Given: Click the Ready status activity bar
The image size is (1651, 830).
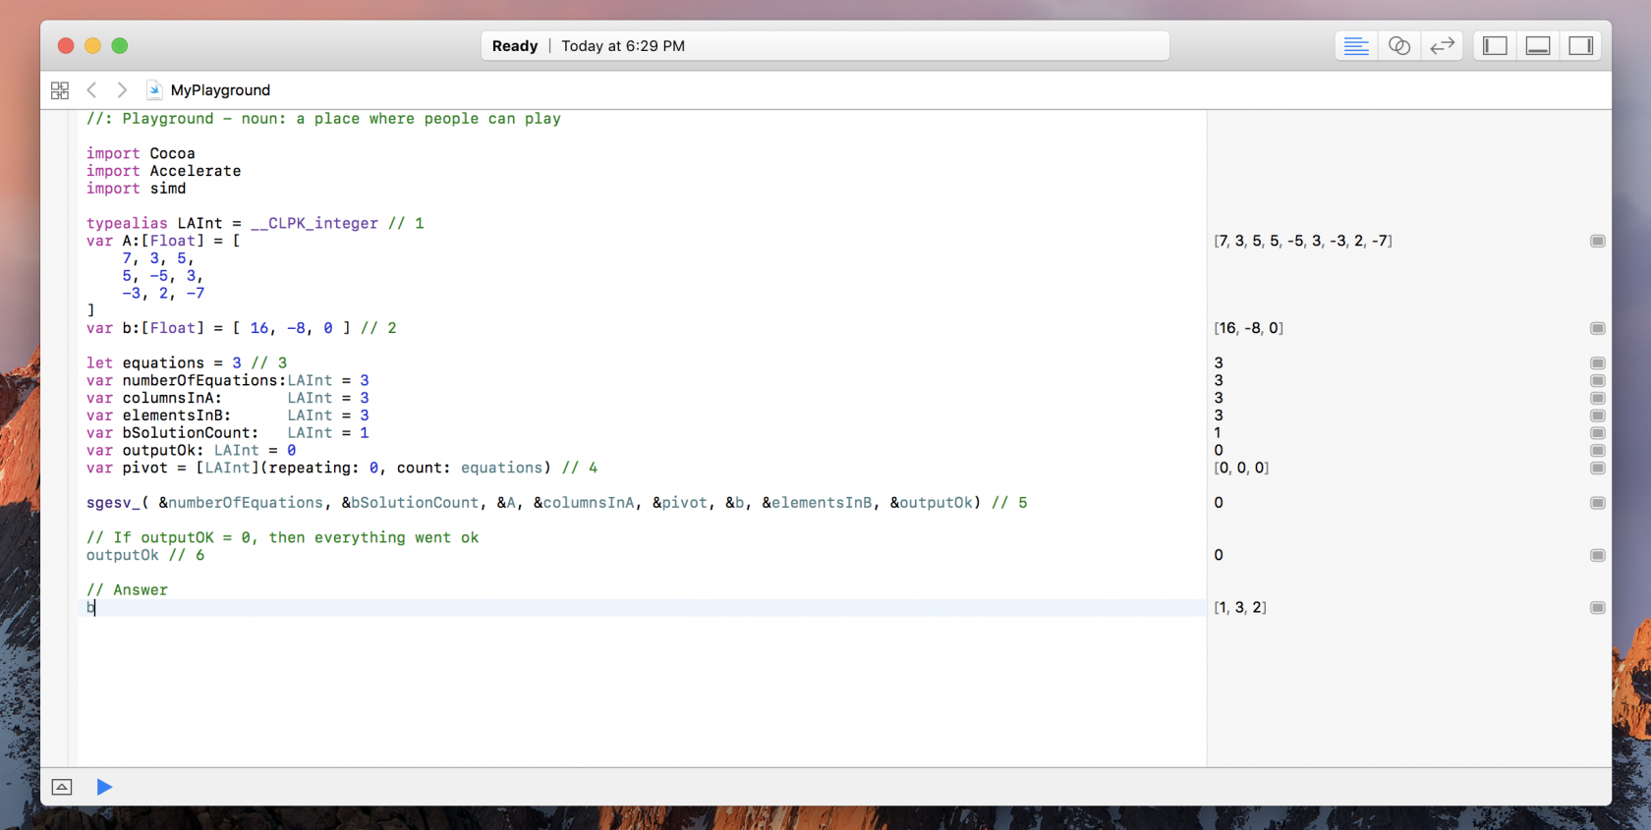Looking at the screenshot, I should pos(825,46).
